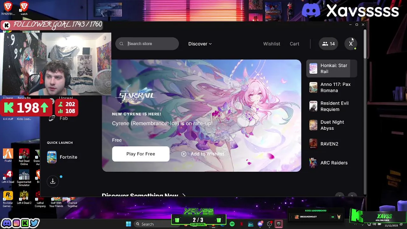Viewport: 407px width, 229px height.
Task: Expand the Discover dropdown menu
Action: 200,44
